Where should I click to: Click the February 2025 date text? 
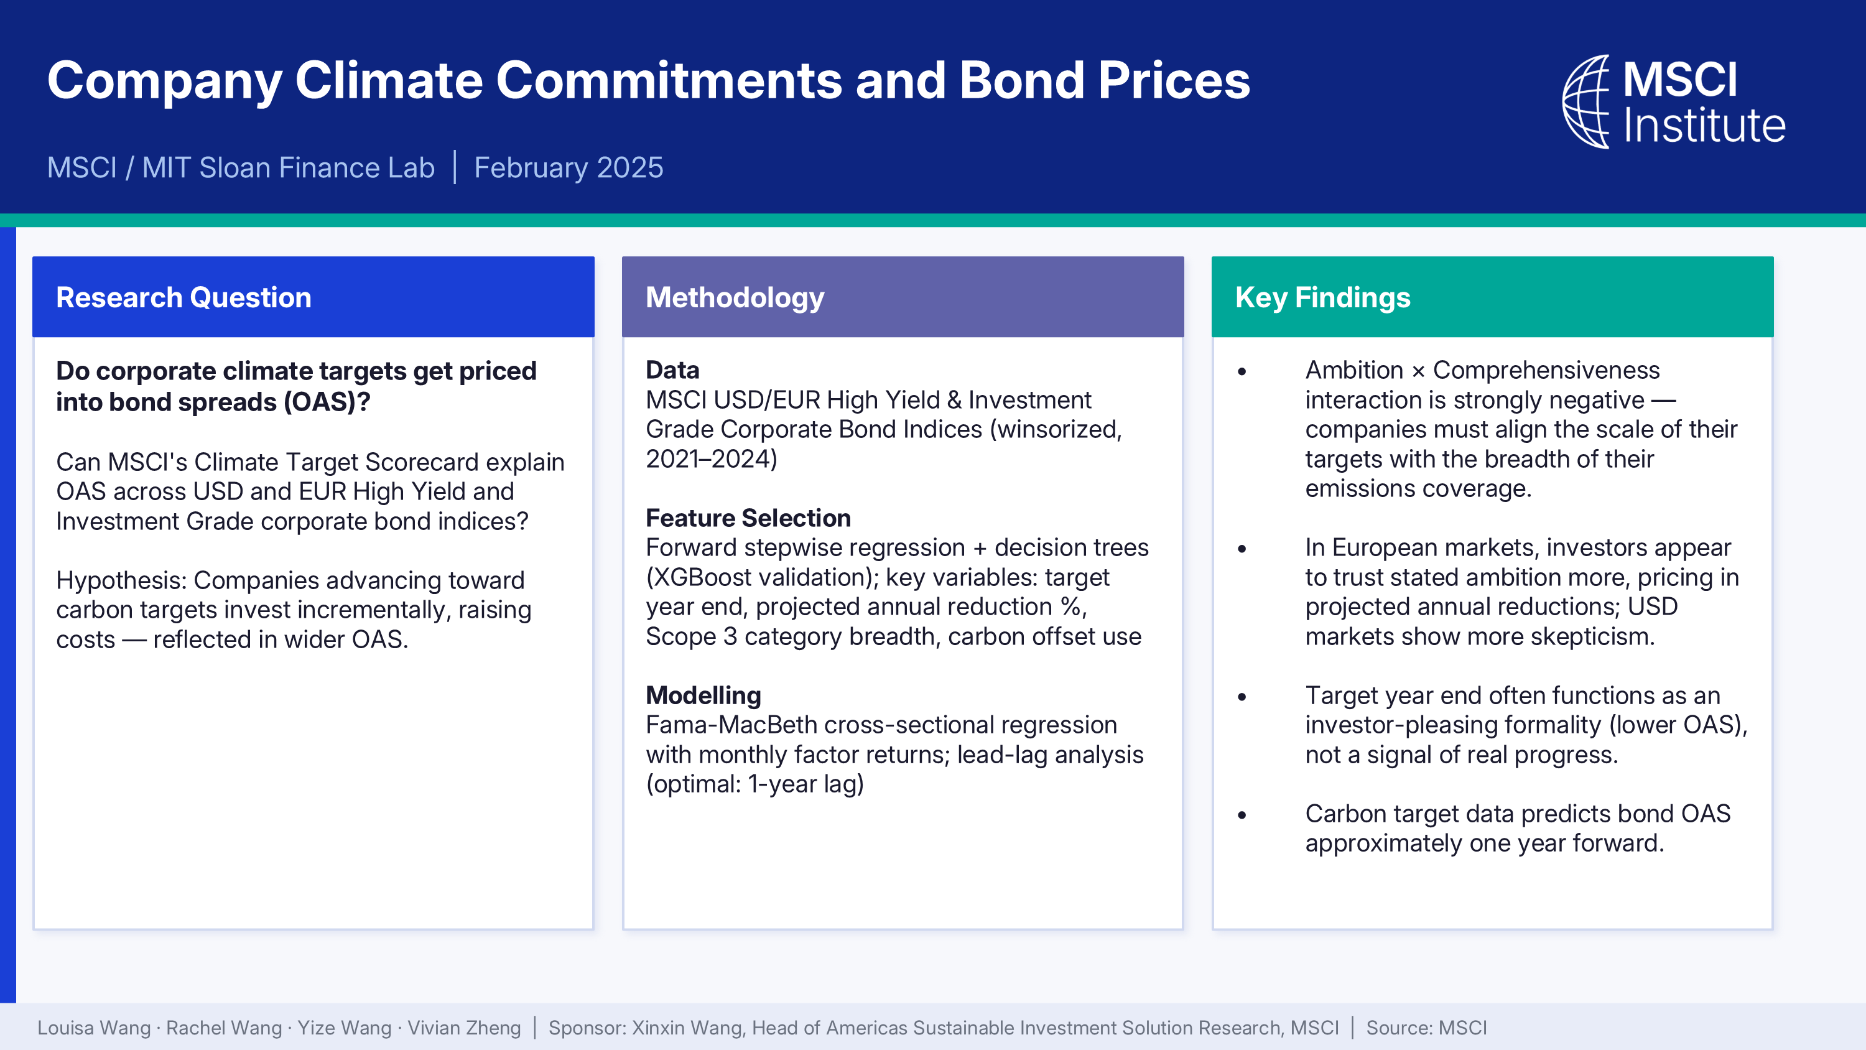pos(568,167)
